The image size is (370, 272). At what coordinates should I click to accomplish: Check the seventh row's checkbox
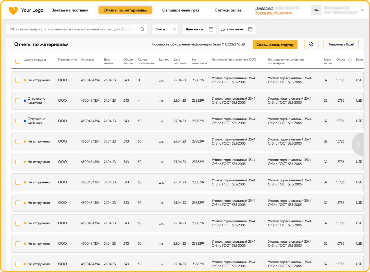coord(18,203)
